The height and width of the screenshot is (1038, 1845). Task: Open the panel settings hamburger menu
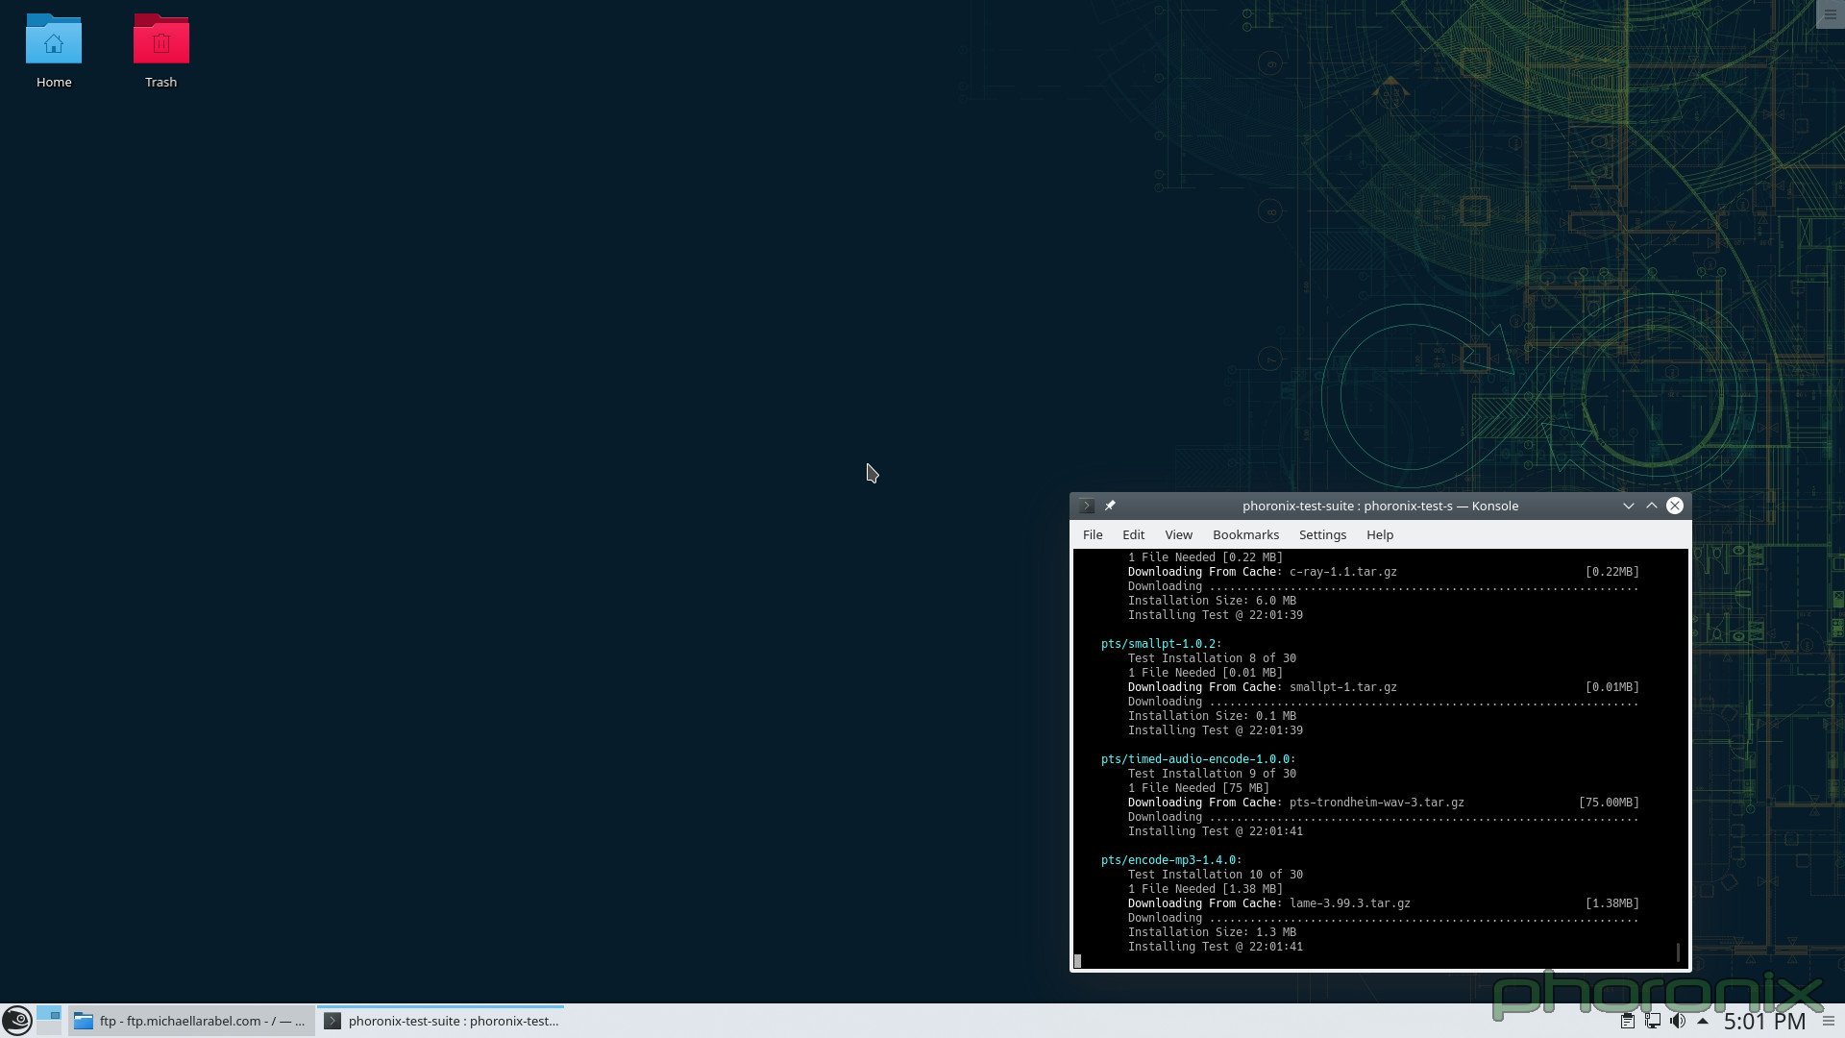coord(1829,1021)
